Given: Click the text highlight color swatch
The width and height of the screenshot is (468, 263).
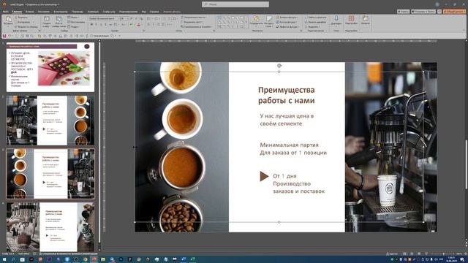Looking at the screenshot, I should point(132,24).
